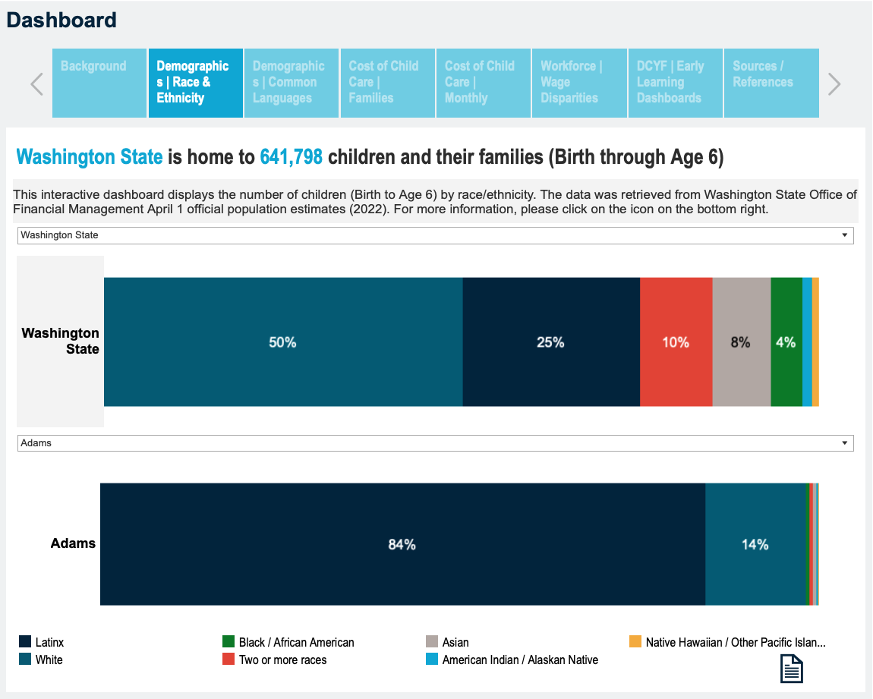Open the DCYF | Early Learning Dashboards tab
Image resolution: width=873 pixels, height=699 pixels.
click(x=676, y=83)
